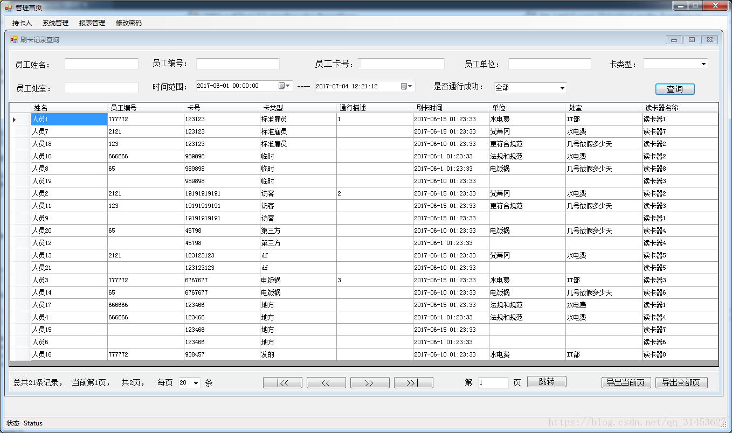Image resolution: width=732 pixels, height=433 pixels.
Task: Focus the 员工单位 input field
Action: tap(550, 64)
